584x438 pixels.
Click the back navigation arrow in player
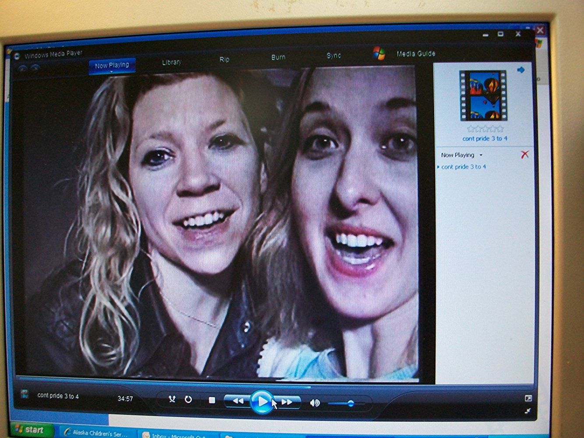click(22, 68)
